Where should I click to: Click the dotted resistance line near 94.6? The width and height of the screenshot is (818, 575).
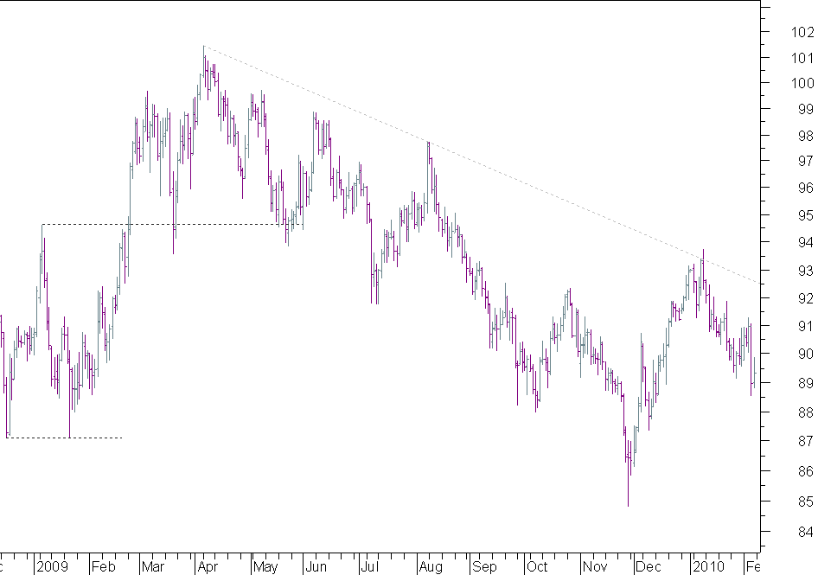tap(172, 224)
